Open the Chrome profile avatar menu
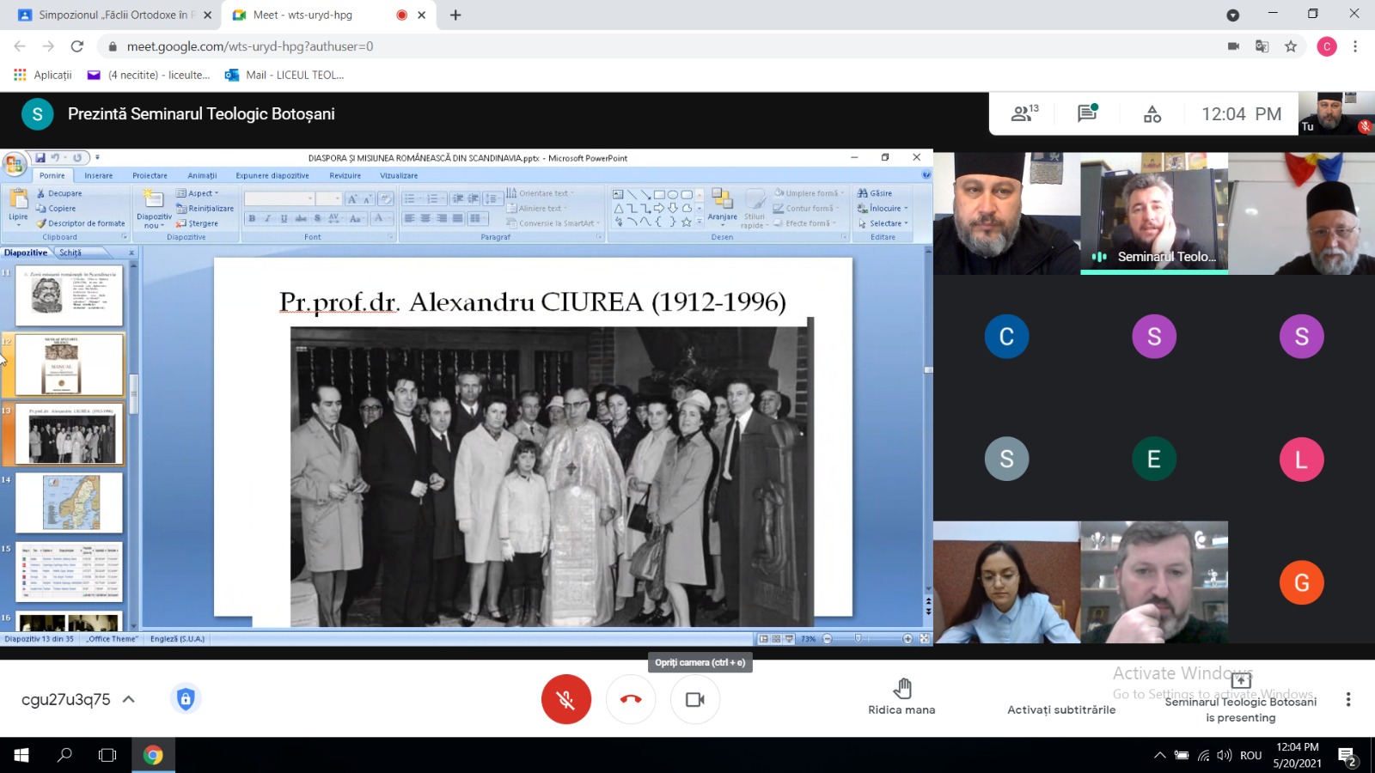 coord(1326,46)
